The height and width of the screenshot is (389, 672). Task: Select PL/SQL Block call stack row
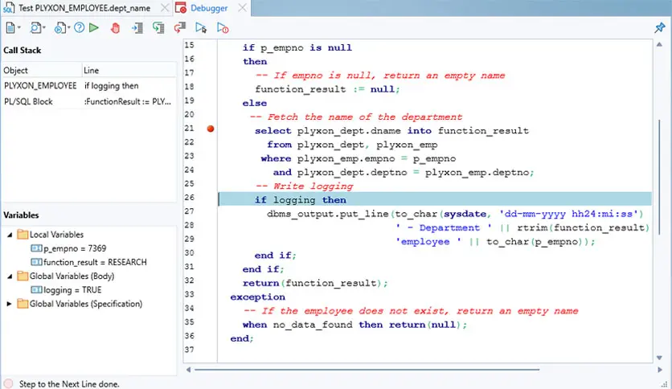88,101
